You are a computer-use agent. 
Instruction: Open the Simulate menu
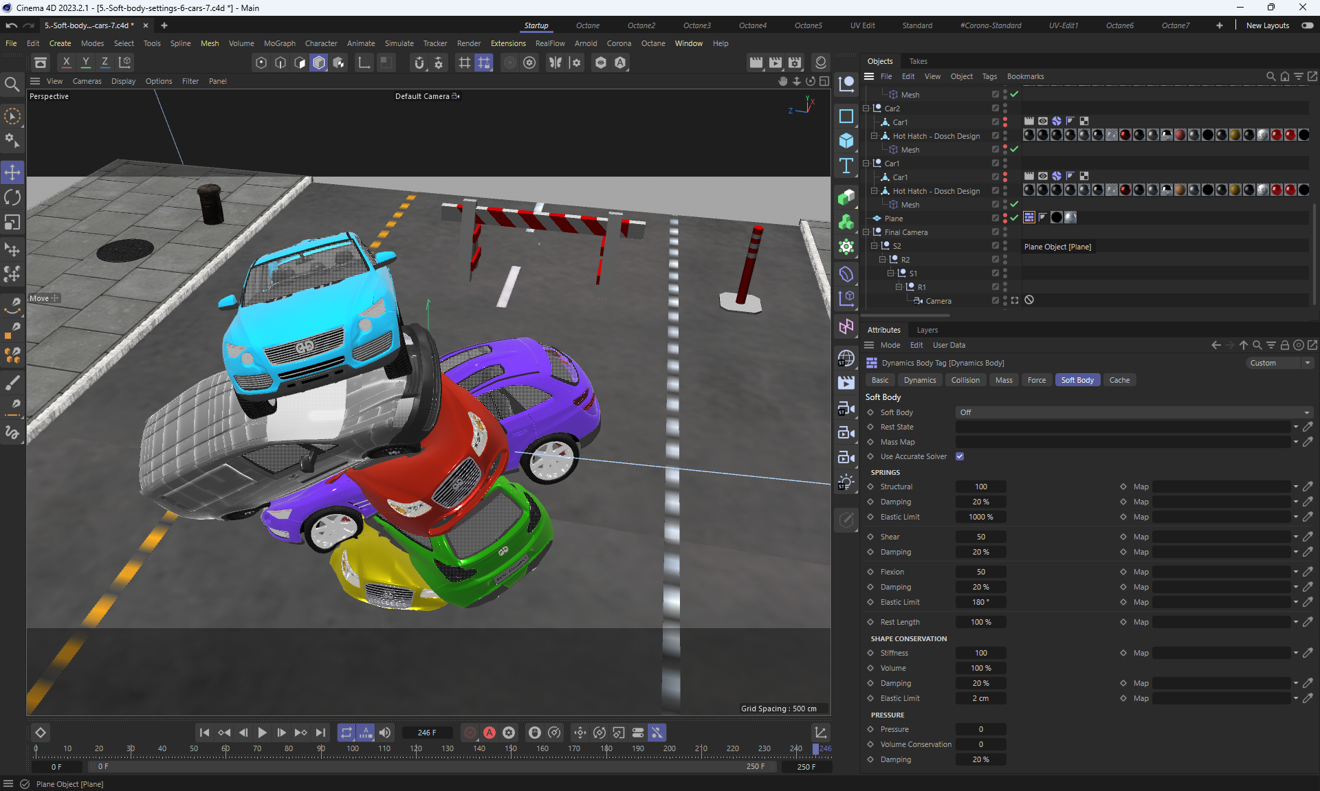[399, 43]
